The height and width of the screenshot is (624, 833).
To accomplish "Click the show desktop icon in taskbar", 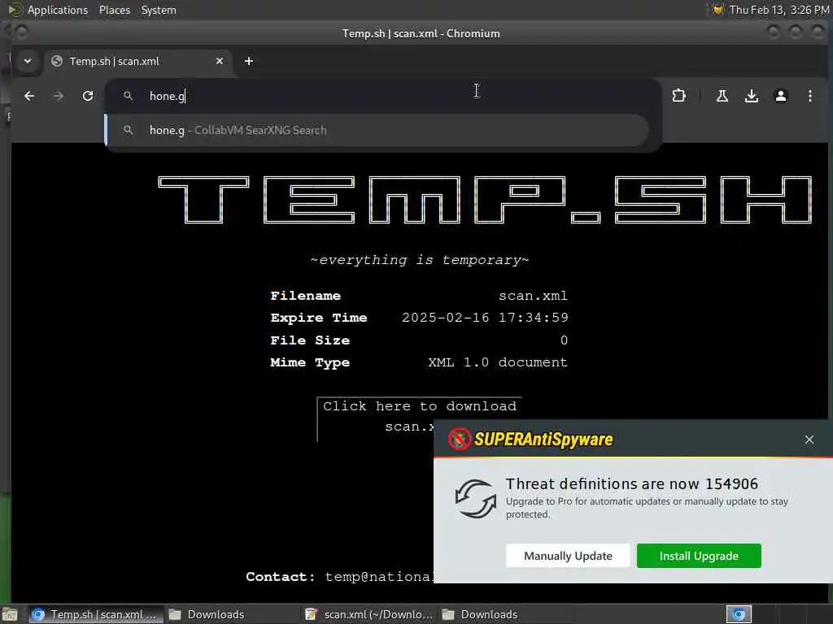I will 10,614.
